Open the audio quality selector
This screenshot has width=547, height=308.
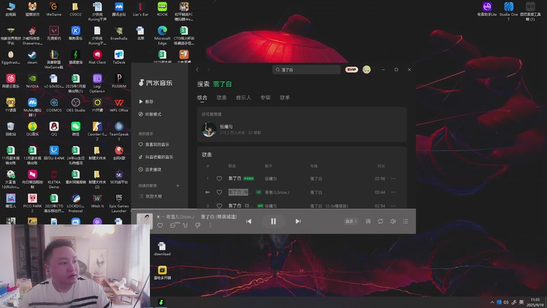(351, 221)
